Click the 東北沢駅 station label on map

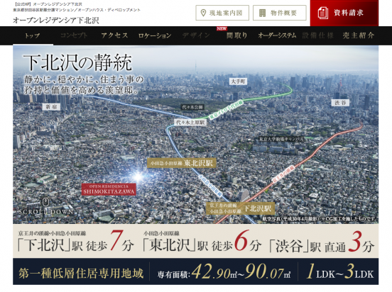point(182,163)
